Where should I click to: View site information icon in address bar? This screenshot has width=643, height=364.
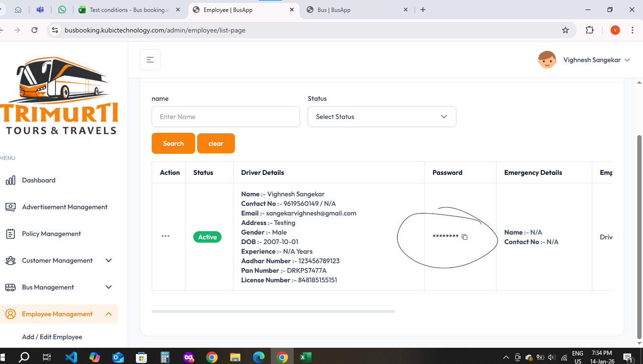point(55,30)
